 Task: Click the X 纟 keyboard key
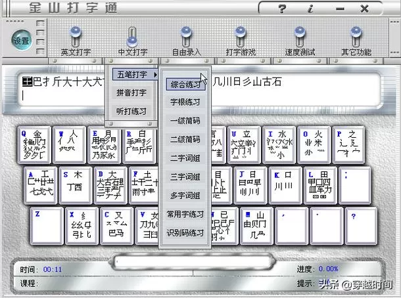pos(82,226)
